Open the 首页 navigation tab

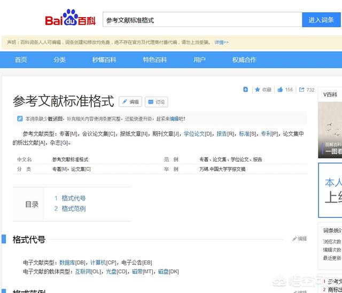pyautogui.click(x=21, y=60)
